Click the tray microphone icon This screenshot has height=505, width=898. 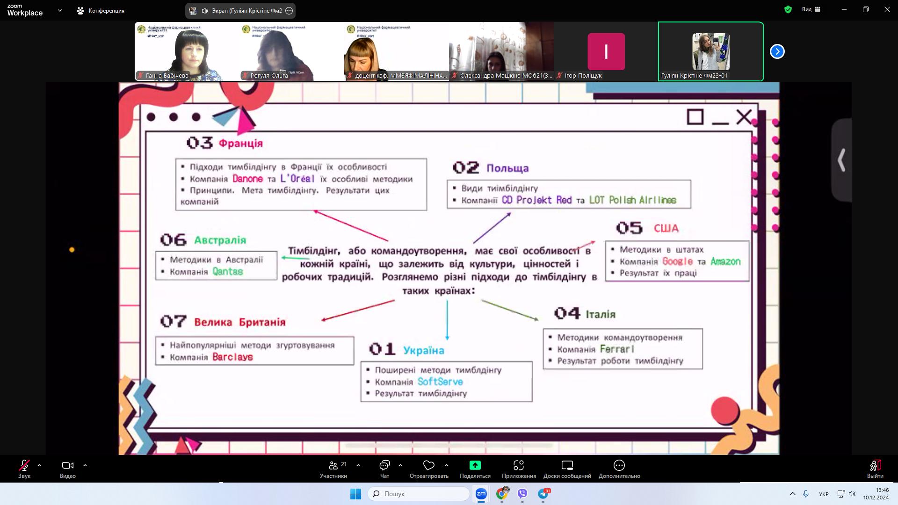[x=806, y=494]
